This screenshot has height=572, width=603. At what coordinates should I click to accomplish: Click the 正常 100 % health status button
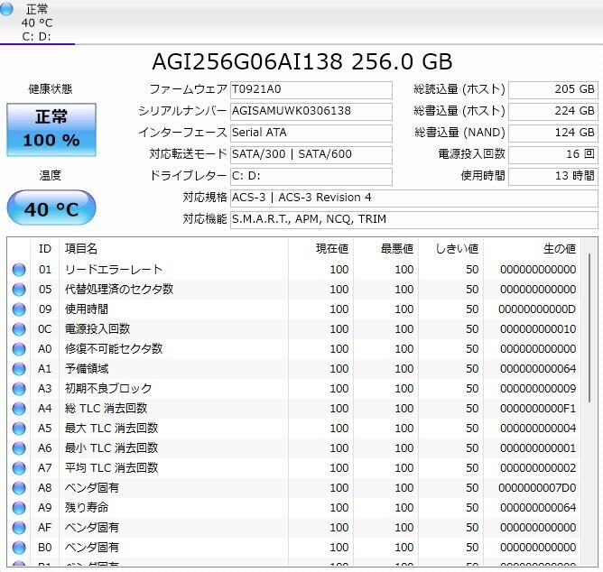point(51,129)
